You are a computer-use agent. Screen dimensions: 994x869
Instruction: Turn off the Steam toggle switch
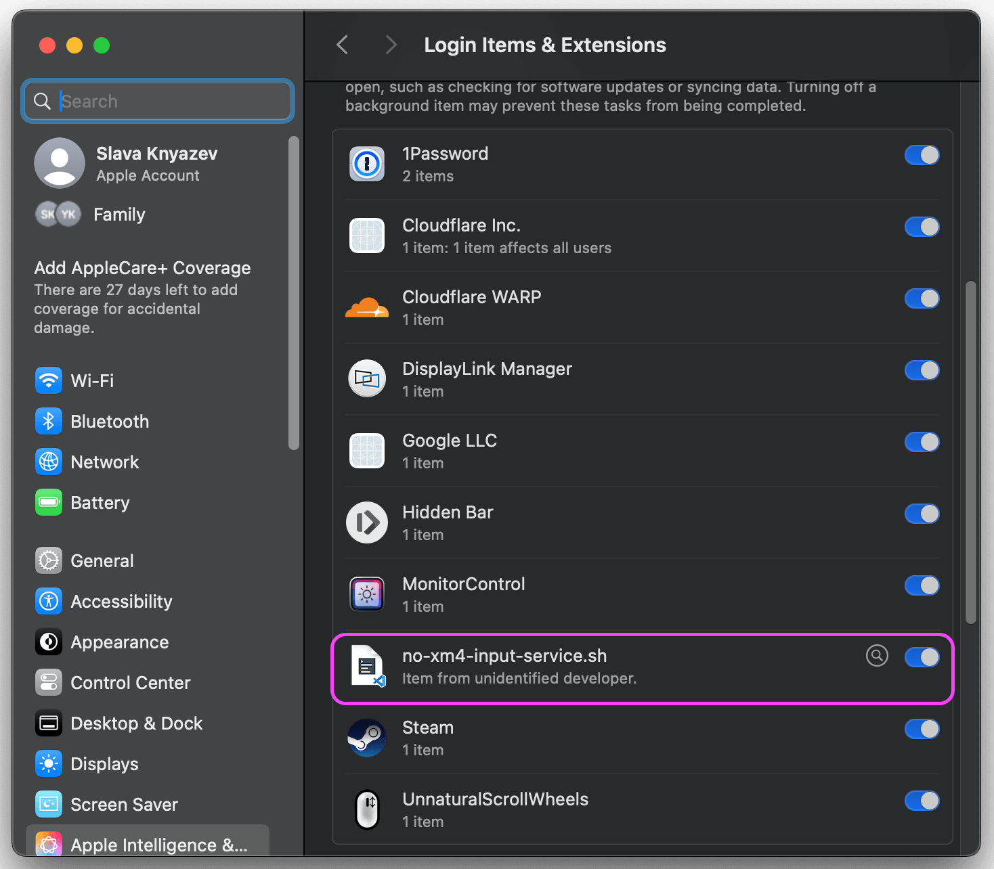pyautogui.click(x=922, y=730)
